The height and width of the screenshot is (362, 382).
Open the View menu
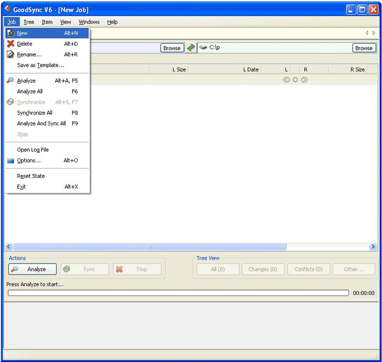[66, 22]
